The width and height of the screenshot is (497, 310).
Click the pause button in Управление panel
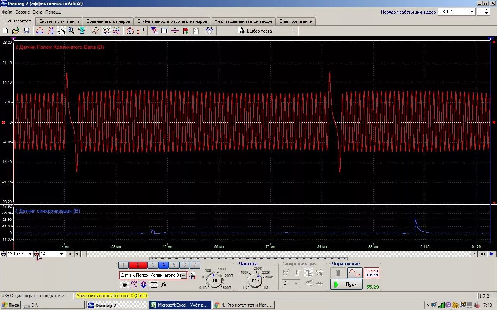(338, 273)
